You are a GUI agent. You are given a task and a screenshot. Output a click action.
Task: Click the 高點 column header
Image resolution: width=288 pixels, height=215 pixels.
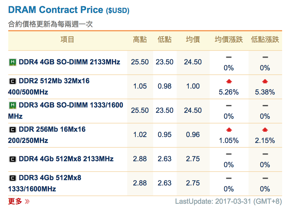pos(140,40)
